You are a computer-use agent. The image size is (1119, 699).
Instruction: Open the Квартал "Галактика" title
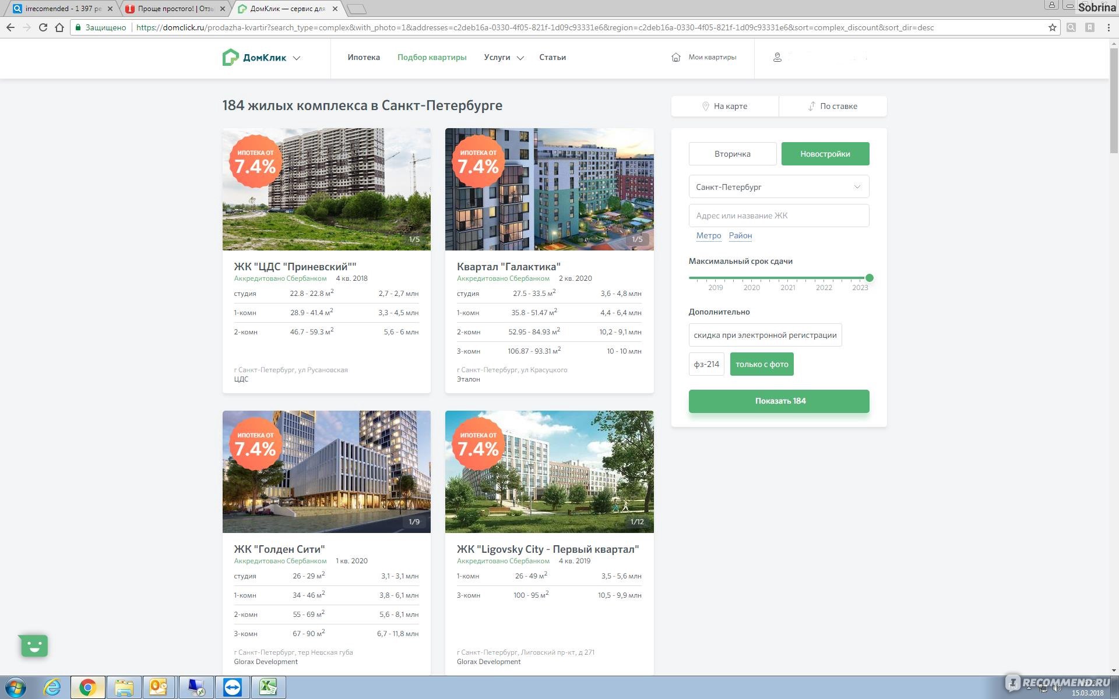coord(508,266)
